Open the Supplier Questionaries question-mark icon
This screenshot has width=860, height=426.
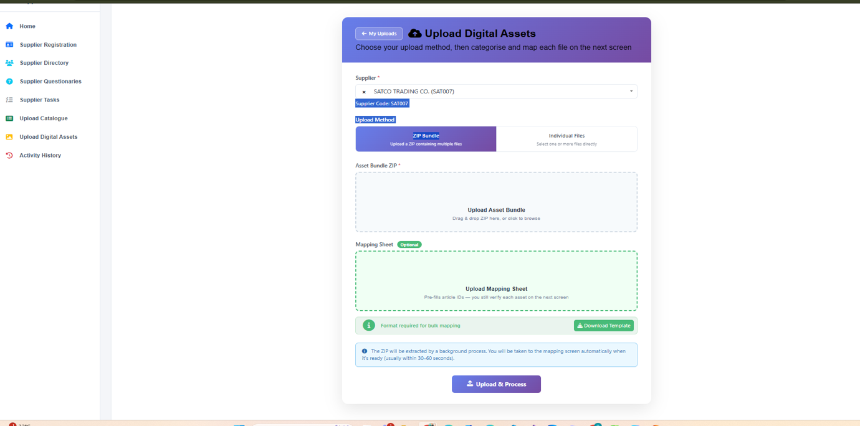[9, 82]
